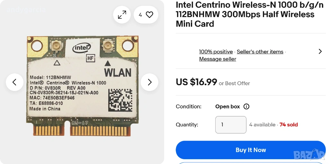Click the outlined button below Buy It Now
The width and height of the screenshot is (329, 164).
coord(251,163)
